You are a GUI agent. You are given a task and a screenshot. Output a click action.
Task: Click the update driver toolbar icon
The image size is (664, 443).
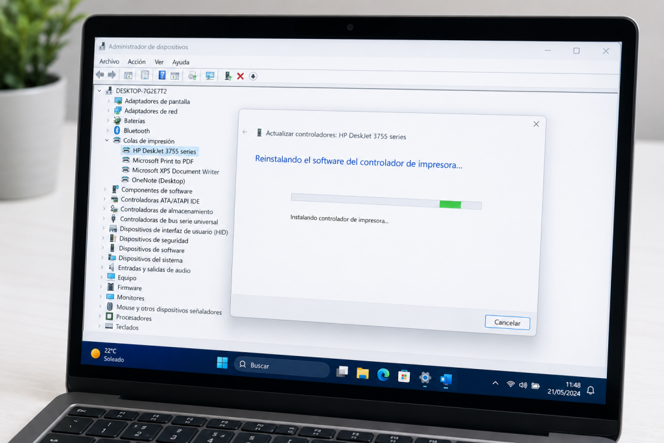228,76
